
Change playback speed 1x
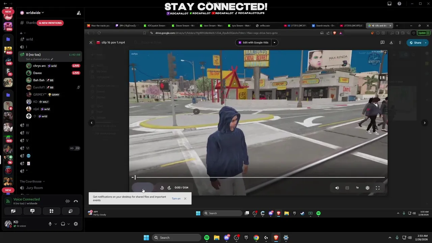[357, 188]
